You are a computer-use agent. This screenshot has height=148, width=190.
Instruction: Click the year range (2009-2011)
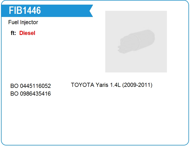point(137,85)
